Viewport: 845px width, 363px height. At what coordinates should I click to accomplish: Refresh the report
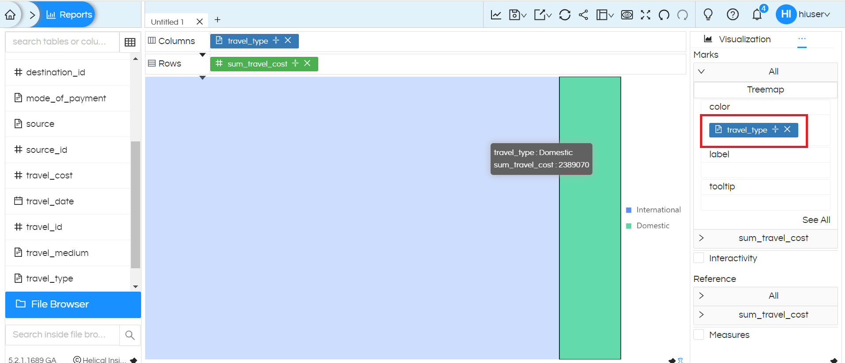point(565,15)
